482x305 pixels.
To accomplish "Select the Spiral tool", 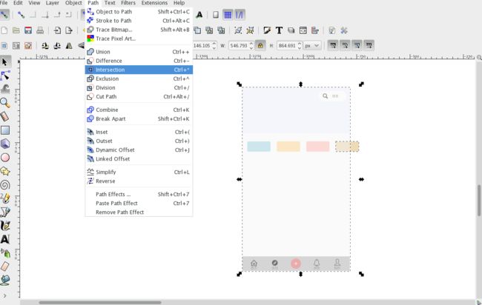I will (x=5, y=185).
